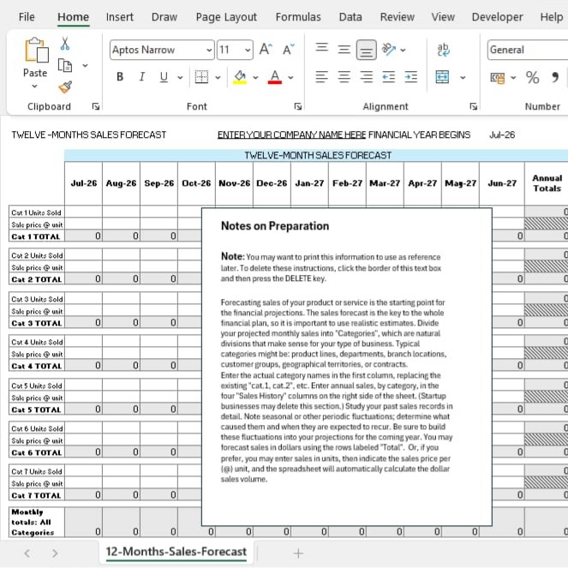Expand underline style options
The height and width of the screenshot is (568, 568).
[x=180, y=77]
